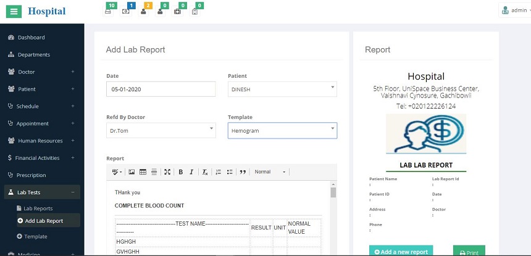Click the Dashboard gauge icon

(11, 38)
